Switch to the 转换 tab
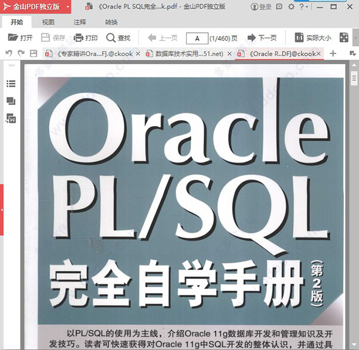 pos(111,22)
